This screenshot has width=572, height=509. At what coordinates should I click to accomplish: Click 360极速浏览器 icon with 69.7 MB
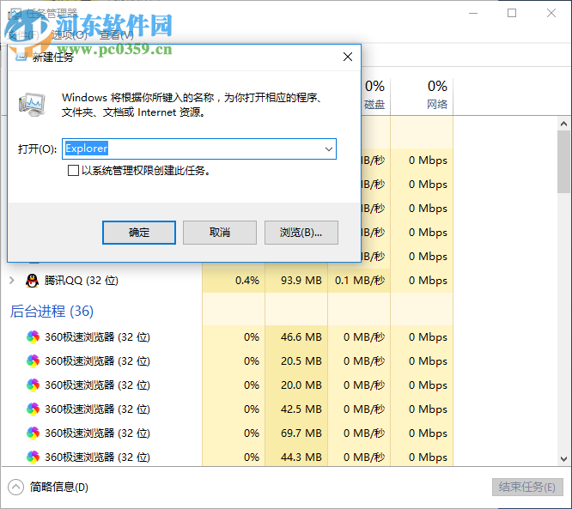click(33, 433)
